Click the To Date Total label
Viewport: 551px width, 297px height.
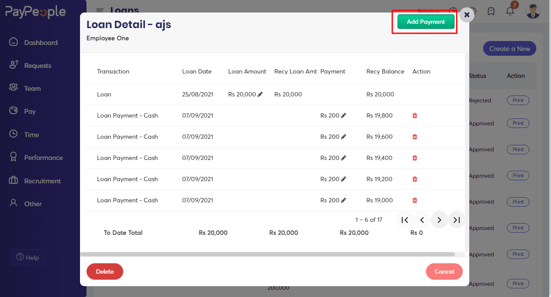123,233
